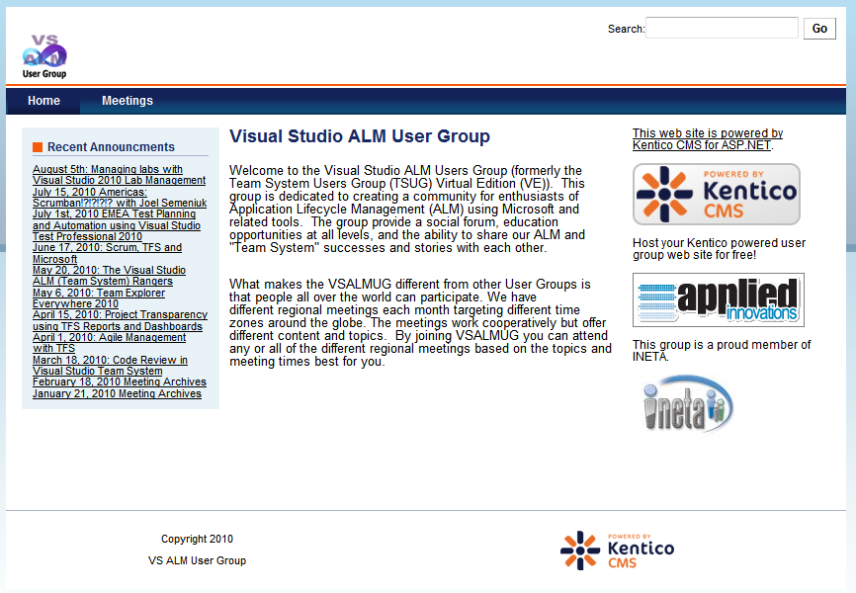Click the orange square beside Recent Announcments
856x593 pixels.
pyautogui.click(x=38, y=147)
